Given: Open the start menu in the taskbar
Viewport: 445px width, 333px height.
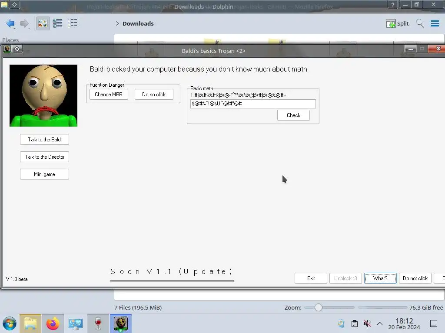Looking at the screenshot, I should (x=10, y=323).
